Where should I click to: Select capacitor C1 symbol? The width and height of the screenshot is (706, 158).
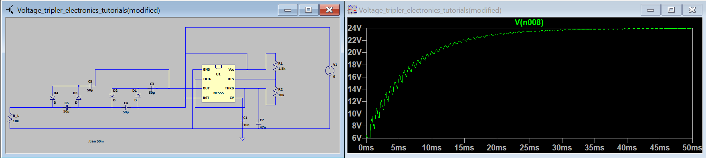[242, 121]
